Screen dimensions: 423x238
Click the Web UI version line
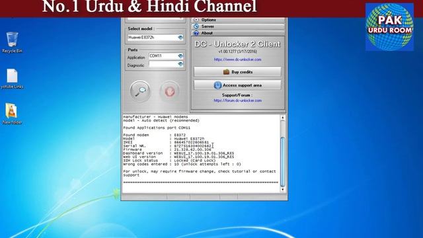[178, 157]
